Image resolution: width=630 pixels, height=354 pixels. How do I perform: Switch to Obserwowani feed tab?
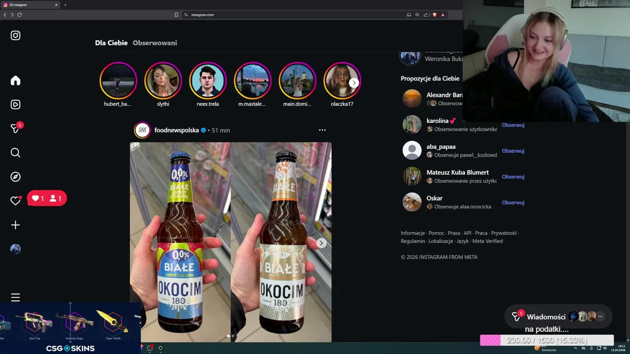155,43
